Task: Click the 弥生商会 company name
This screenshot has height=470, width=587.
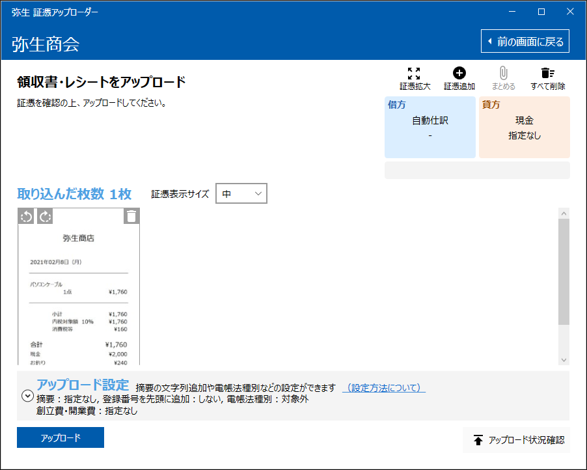Action: pos(46,44)
